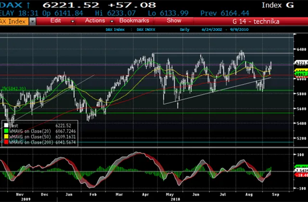Click the -100 level on oscillator axis
308x202 pixels.
pos(300,189)
